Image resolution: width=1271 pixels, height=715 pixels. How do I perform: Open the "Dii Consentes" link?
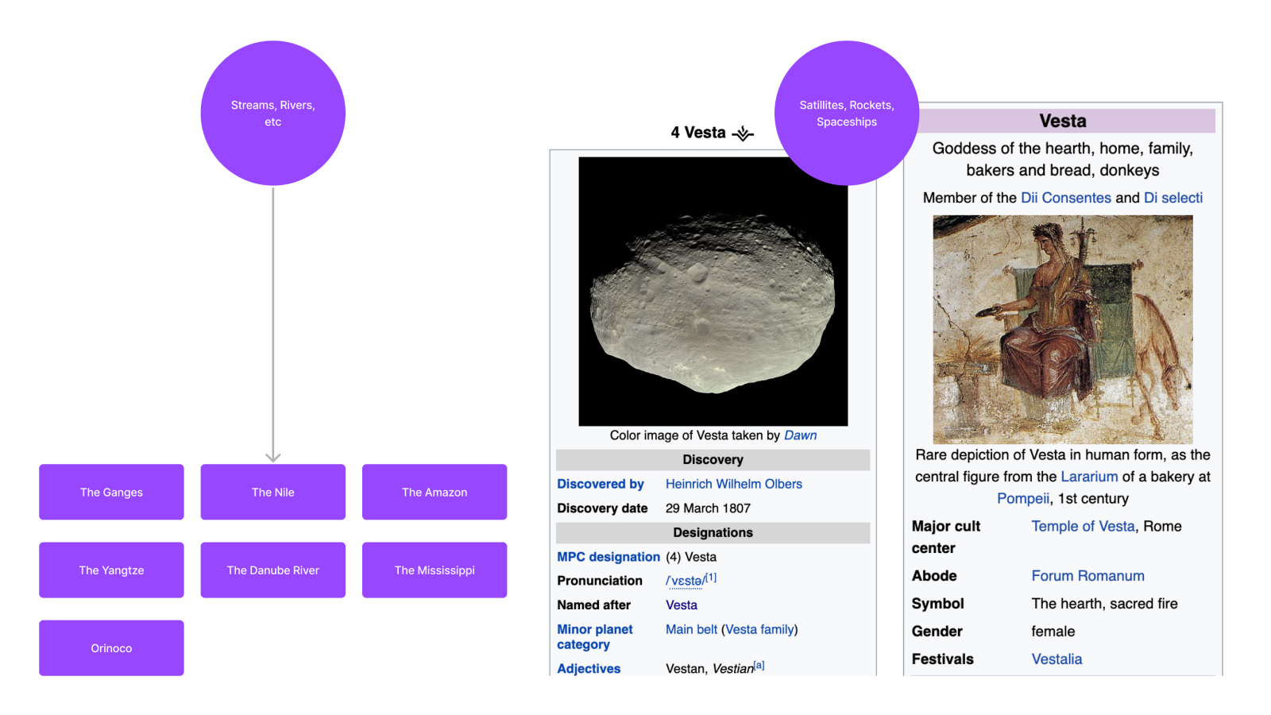(x=1066, y=198)
